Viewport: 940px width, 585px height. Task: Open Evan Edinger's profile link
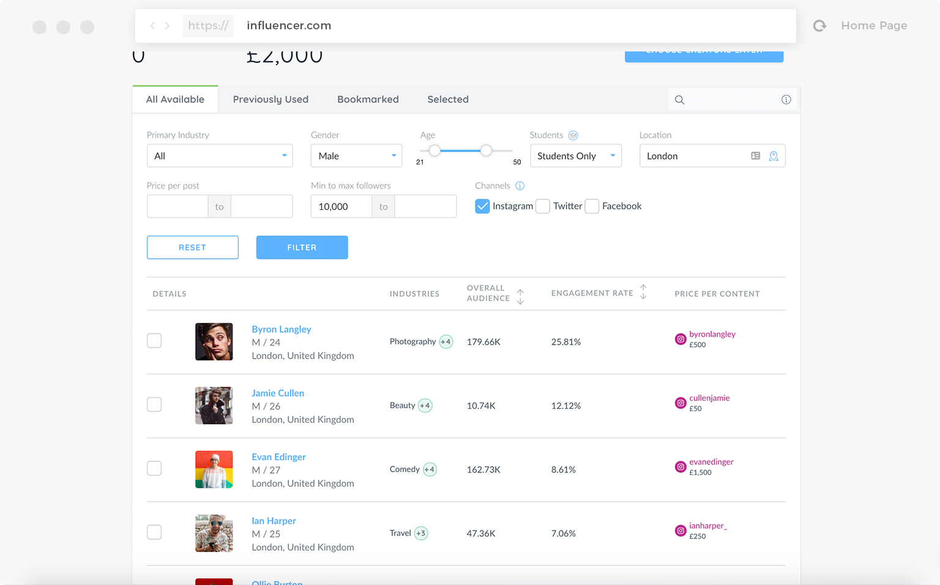[278, 457]
